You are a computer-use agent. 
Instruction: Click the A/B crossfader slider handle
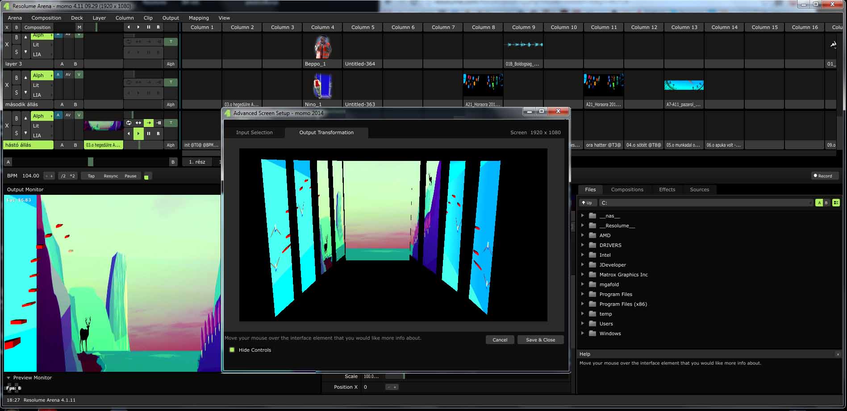point(91,161)
